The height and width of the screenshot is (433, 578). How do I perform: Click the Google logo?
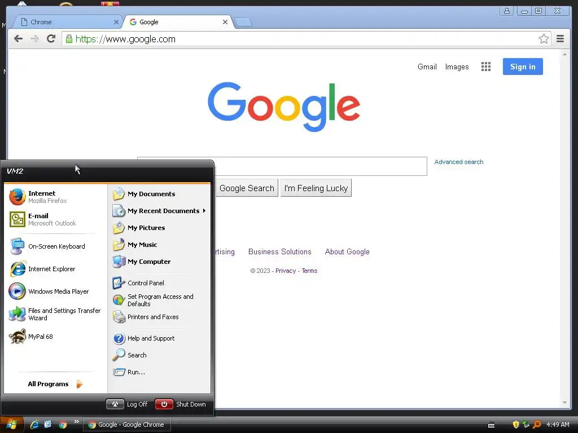[284, 106]
